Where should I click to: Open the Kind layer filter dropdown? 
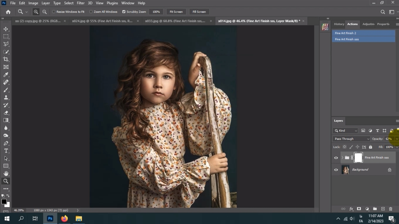345,131
